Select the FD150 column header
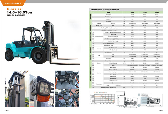Viewport: 168px width, 114px height. tap(145, 12)
